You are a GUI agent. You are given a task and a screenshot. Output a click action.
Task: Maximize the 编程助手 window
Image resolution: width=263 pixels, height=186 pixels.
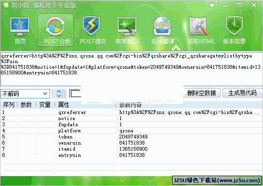[239, 5]
